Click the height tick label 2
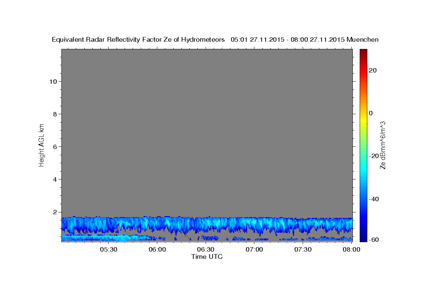Viewport: 436px width, 290px height. 55,212
